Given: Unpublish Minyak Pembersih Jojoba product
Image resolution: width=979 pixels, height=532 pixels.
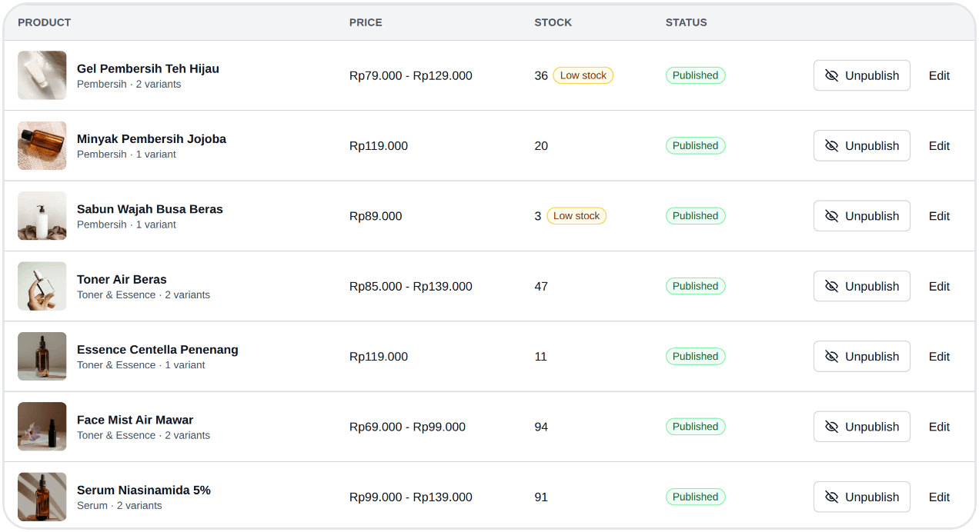Looking at the screenshot, I should coord(862,145).
